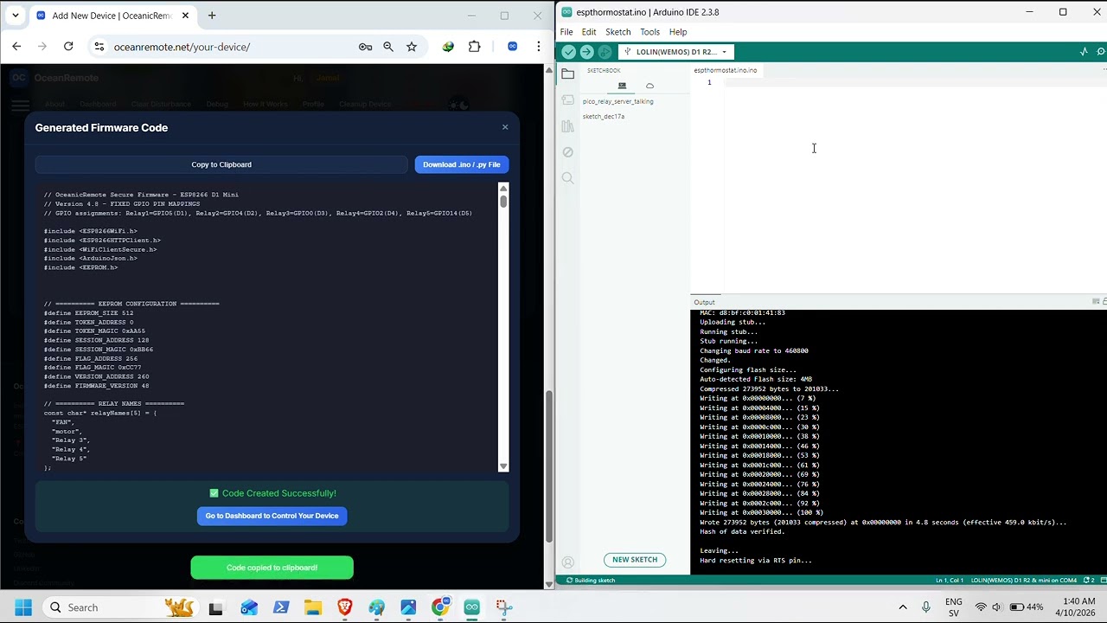Open the Sketchbook folder sidebar icon
Viewport: 1107px width, 623px height.
click(x=567, y=74)
